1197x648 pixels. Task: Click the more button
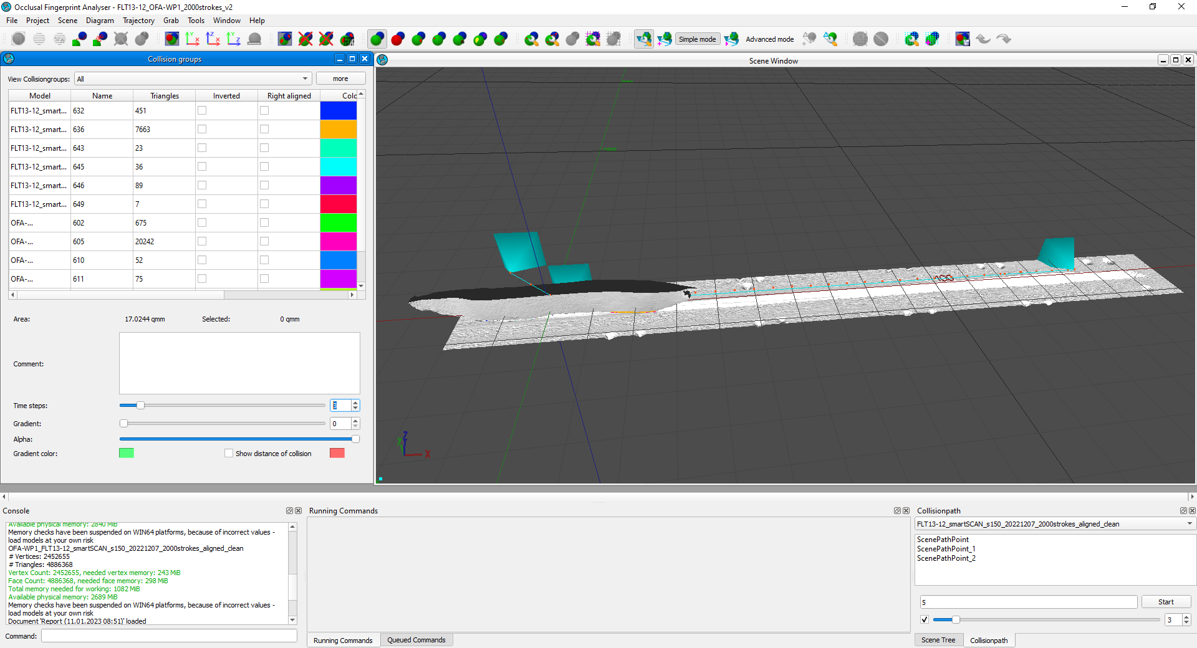pos(340,79)
